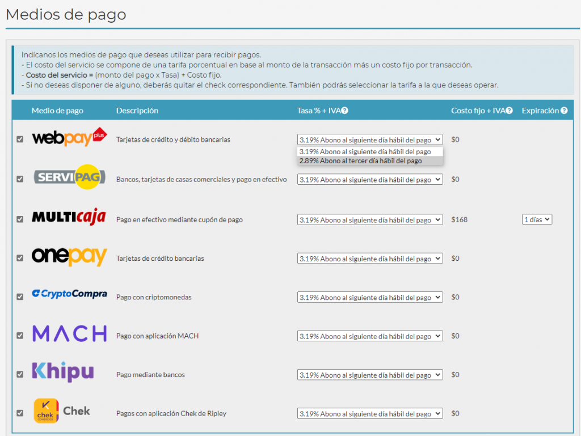Open the Tasa % + IVA help icon
The height and width of the screenshot is (436, 581).
[344, 111]
